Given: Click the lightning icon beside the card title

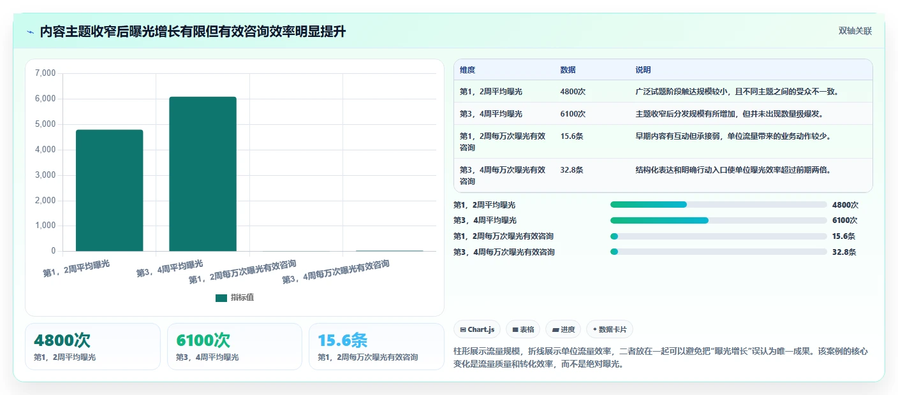Looking at the screenshot, I should pyautogui.click(x=30, y=32).
